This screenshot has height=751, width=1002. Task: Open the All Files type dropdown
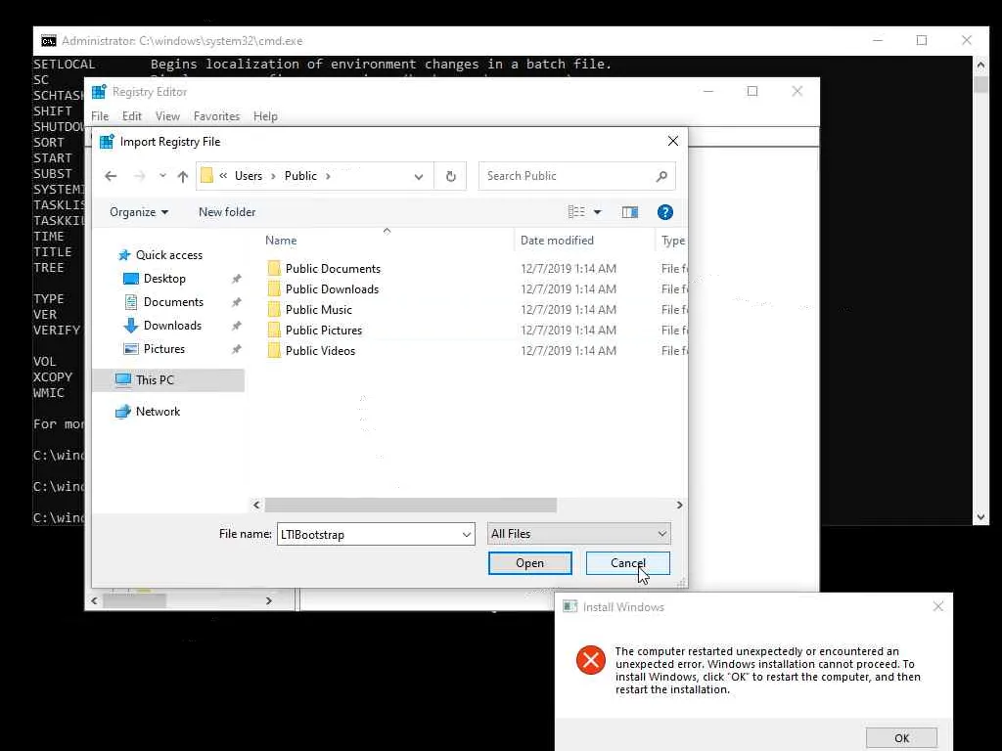(579, 534)
